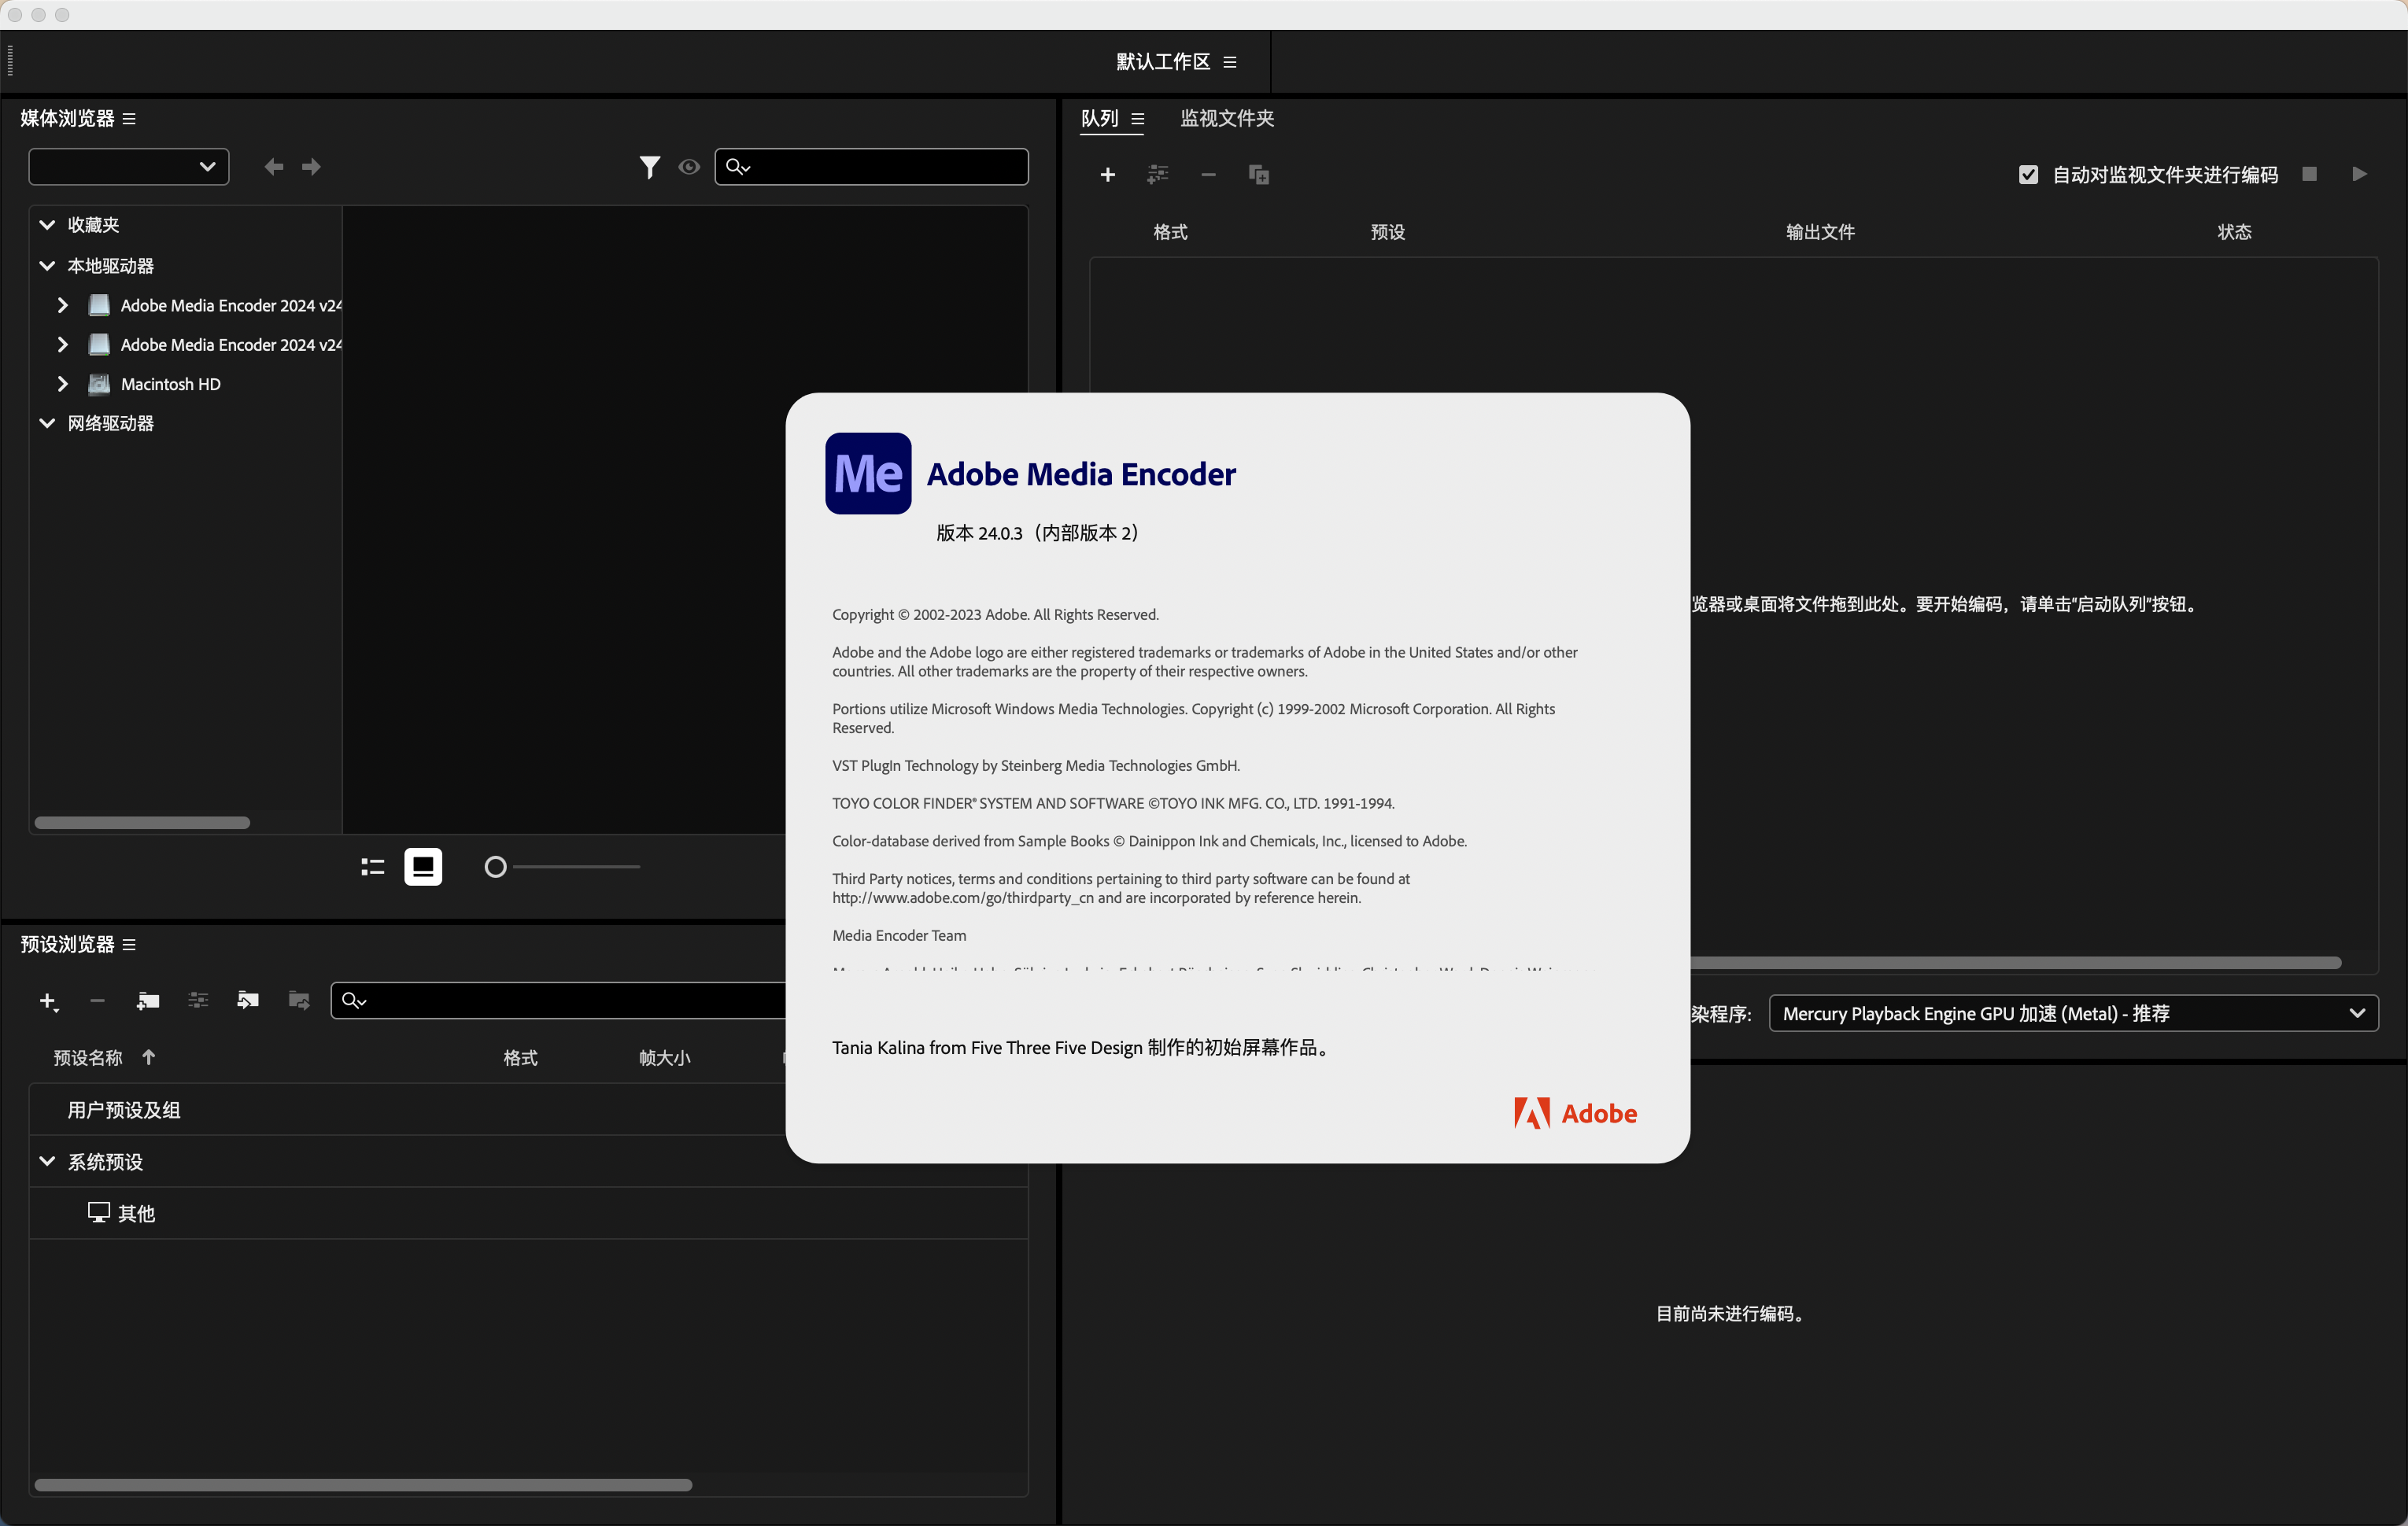
Task: Select the 默认工作区 workspace tab
Action: click(x=1163, y=62)
